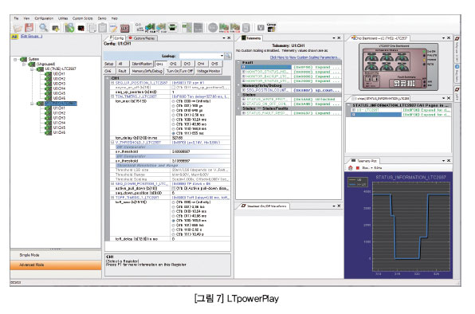Click the Group toolbar icon
Screen dimensions: 475x314
tap(272, 28)
